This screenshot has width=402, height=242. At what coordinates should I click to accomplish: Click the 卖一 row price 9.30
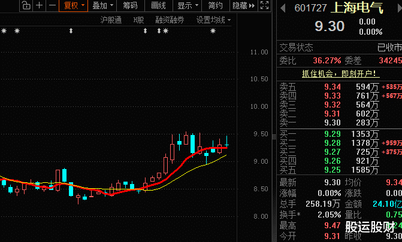click(333, 122)
